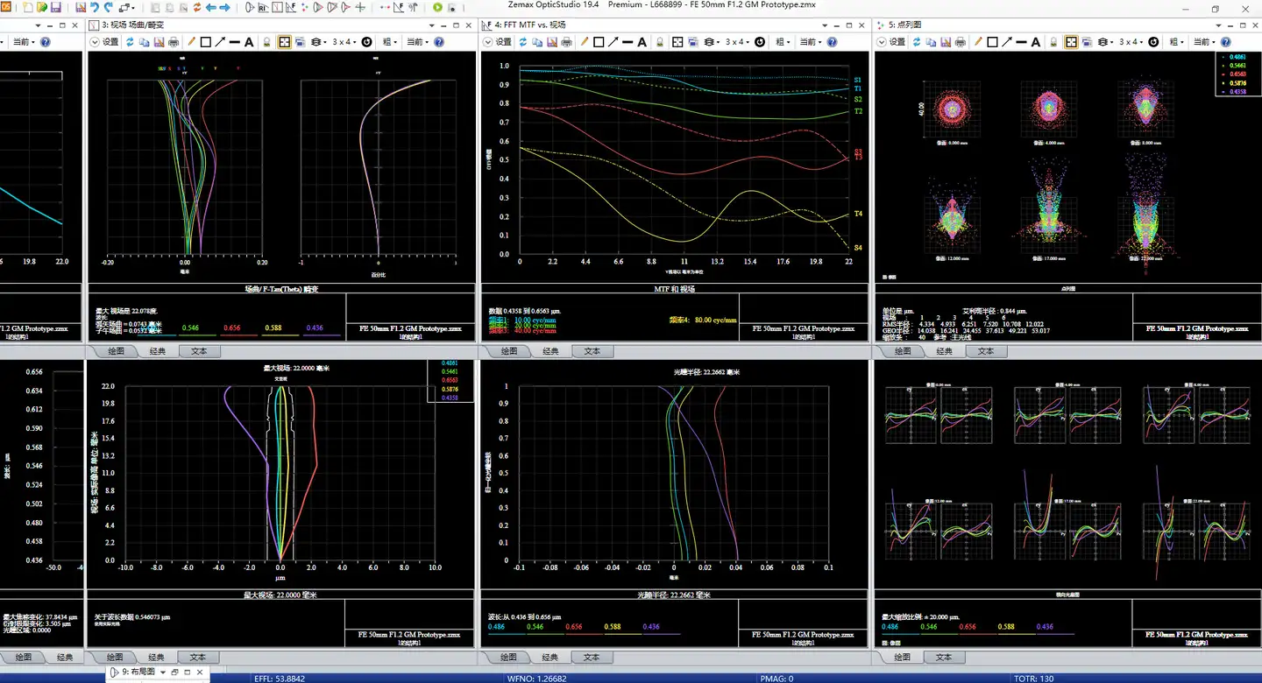Click the T1 curve label in MTF plot

point(858,89)
